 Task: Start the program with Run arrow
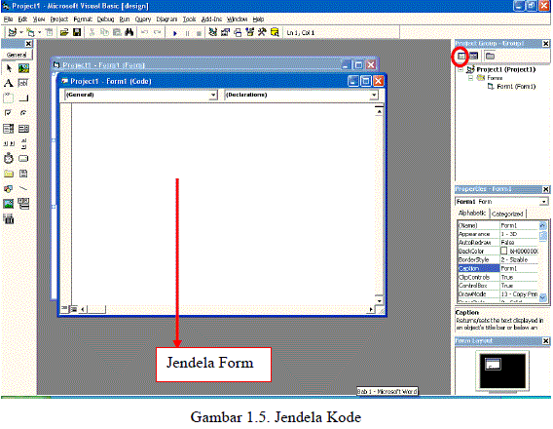pos(175,33)
